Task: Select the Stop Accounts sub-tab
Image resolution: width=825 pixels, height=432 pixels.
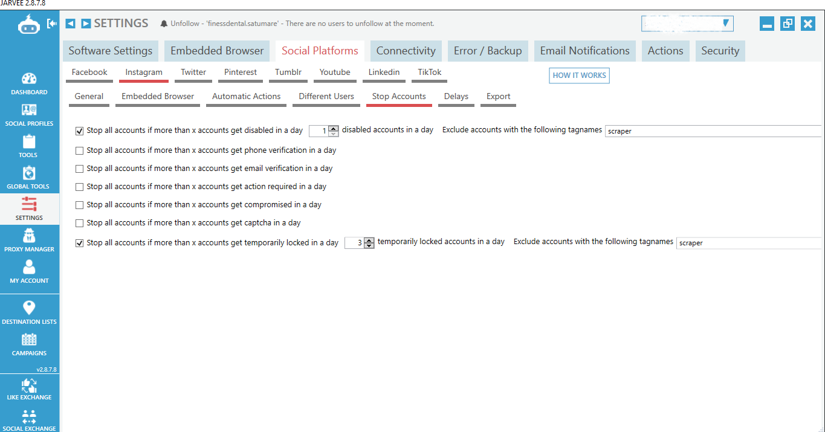Action: point(399,97)
